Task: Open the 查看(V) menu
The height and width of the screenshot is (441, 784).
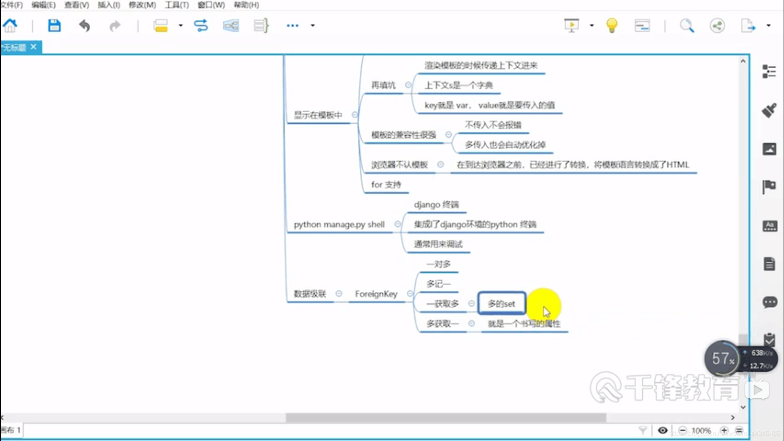Action: [x=76, y=5]
